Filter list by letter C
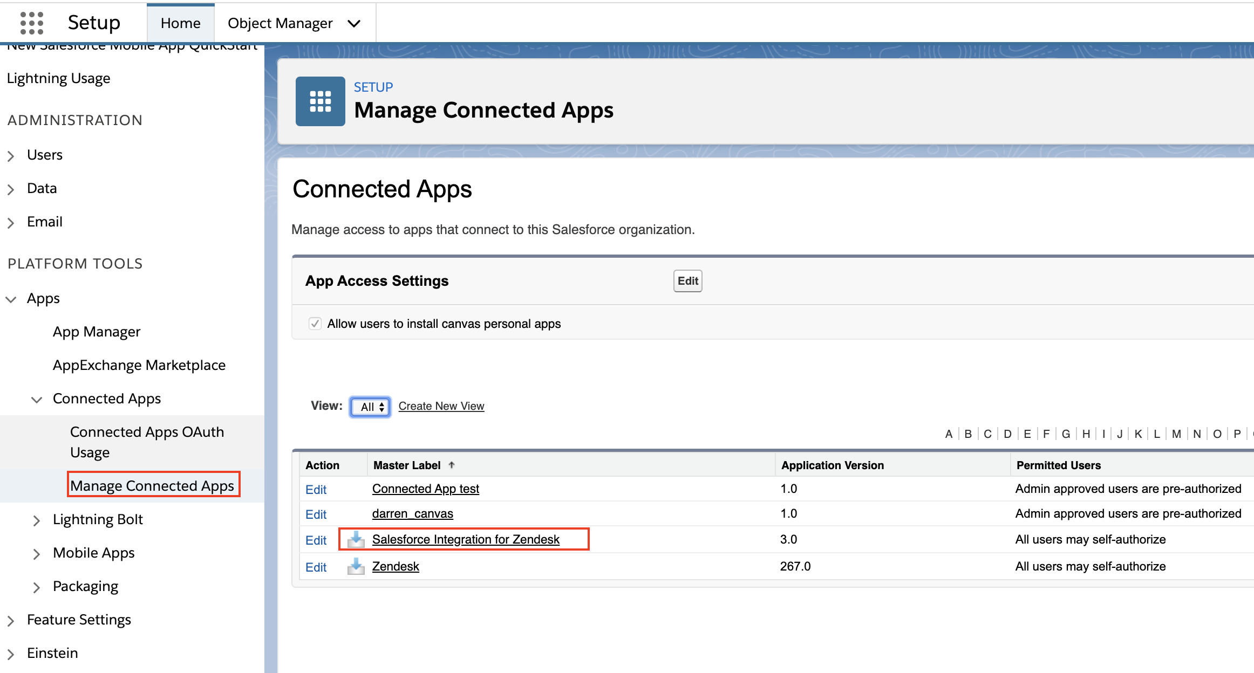 click(987, 434)
